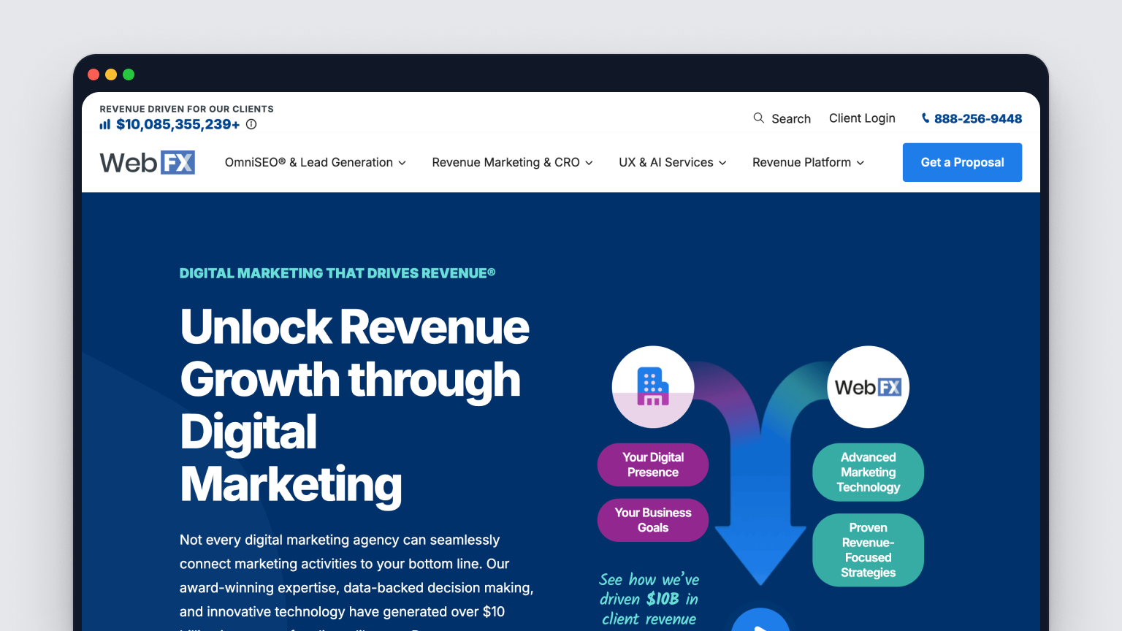Click the Get a Proposal button
Image resolution: width=1122 pixels, height=631 pixels.
point(962,162)
